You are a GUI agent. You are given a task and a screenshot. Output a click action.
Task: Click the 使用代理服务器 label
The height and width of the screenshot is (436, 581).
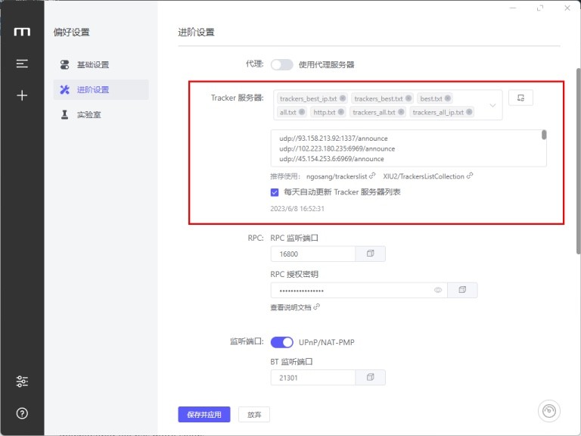327,64
